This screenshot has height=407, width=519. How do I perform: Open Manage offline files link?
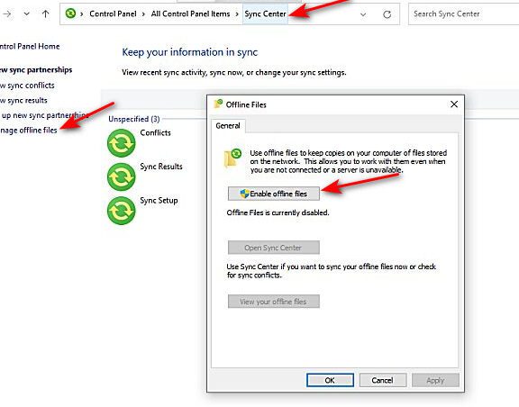pyautogui.click(x=29, y=131)
